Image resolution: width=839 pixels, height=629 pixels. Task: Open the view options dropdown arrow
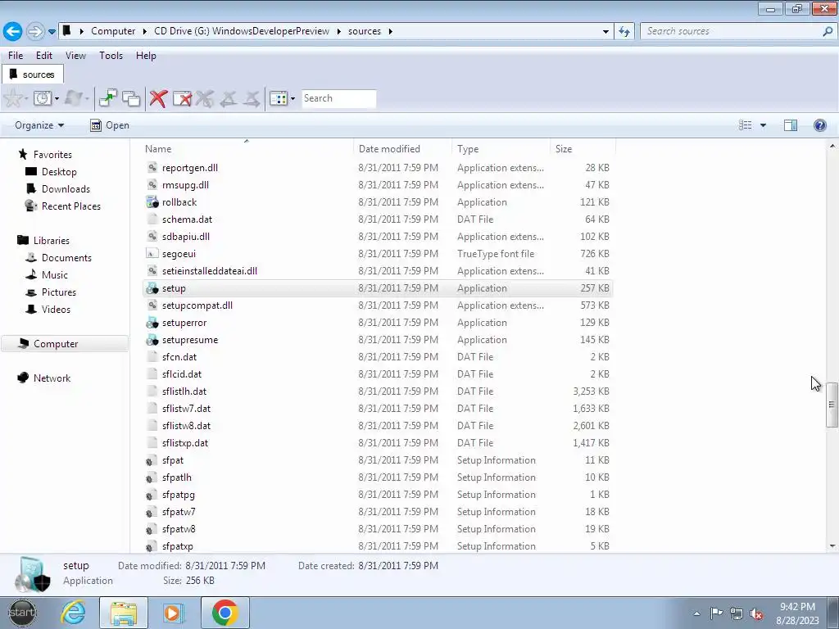pos(763,125)
